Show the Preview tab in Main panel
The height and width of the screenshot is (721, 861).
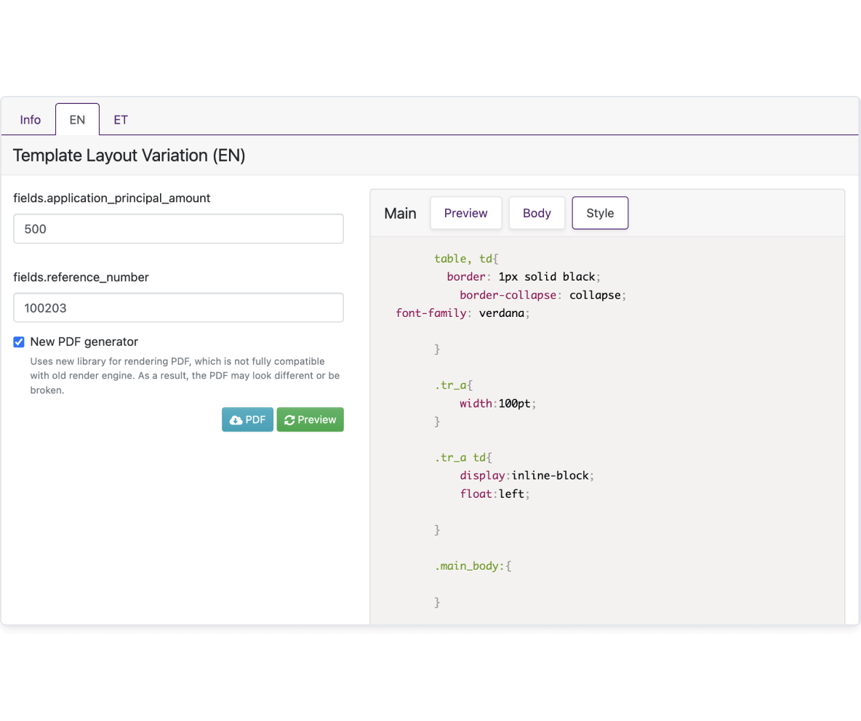465,213
